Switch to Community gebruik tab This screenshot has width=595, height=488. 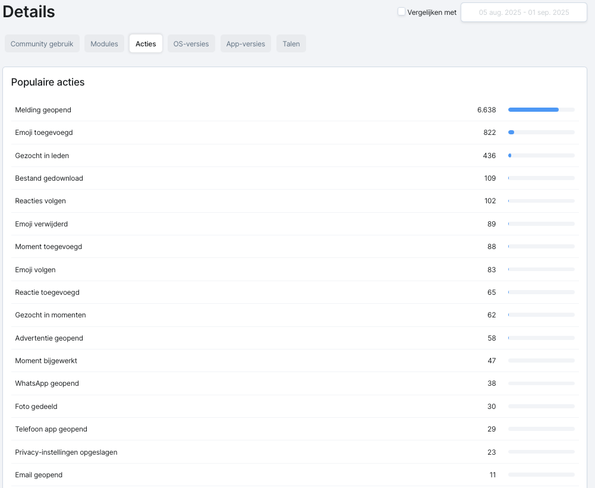click(42, 44)
